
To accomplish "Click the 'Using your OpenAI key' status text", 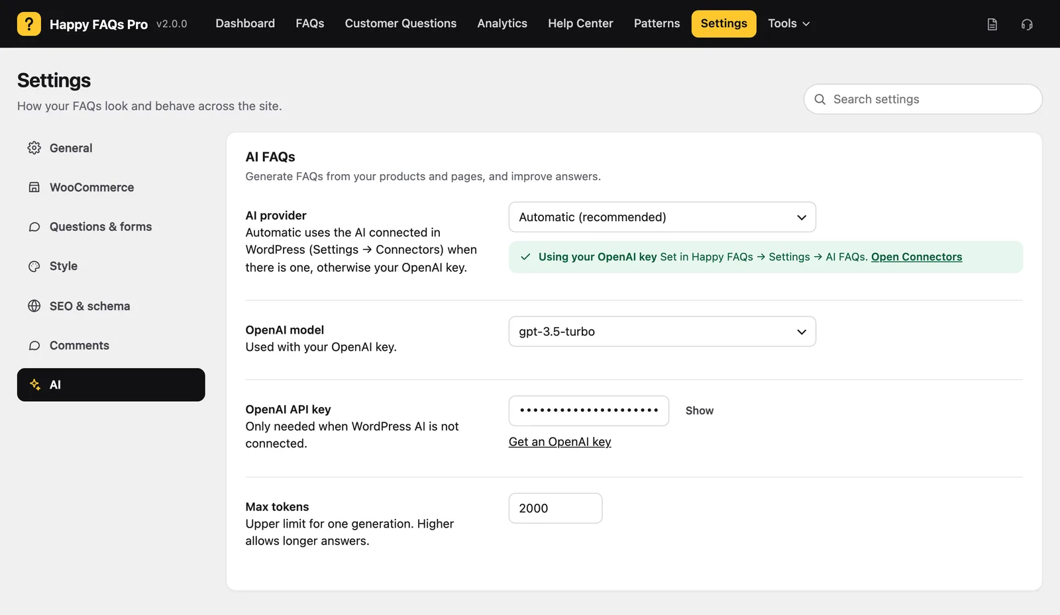I will point(598,257).
